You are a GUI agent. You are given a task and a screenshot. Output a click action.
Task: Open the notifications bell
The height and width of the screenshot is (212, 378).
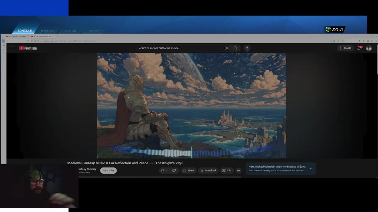point(359,48)
